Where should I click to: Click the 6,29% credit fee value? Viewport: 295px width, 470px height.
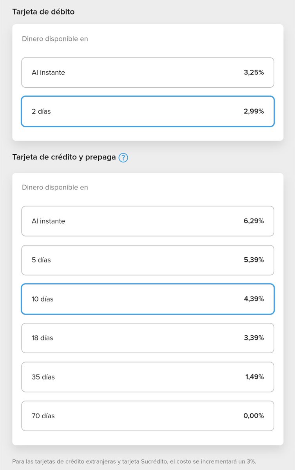point(253,221)
